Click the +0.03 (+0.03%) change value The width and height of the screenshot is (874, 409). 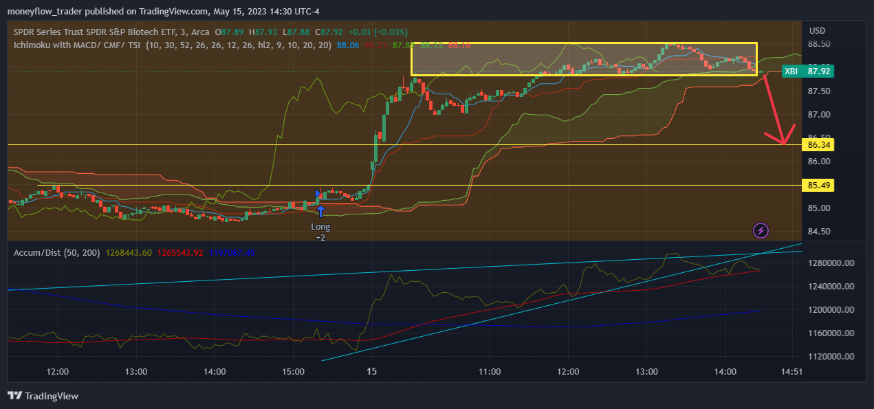[x=378, y=32]
